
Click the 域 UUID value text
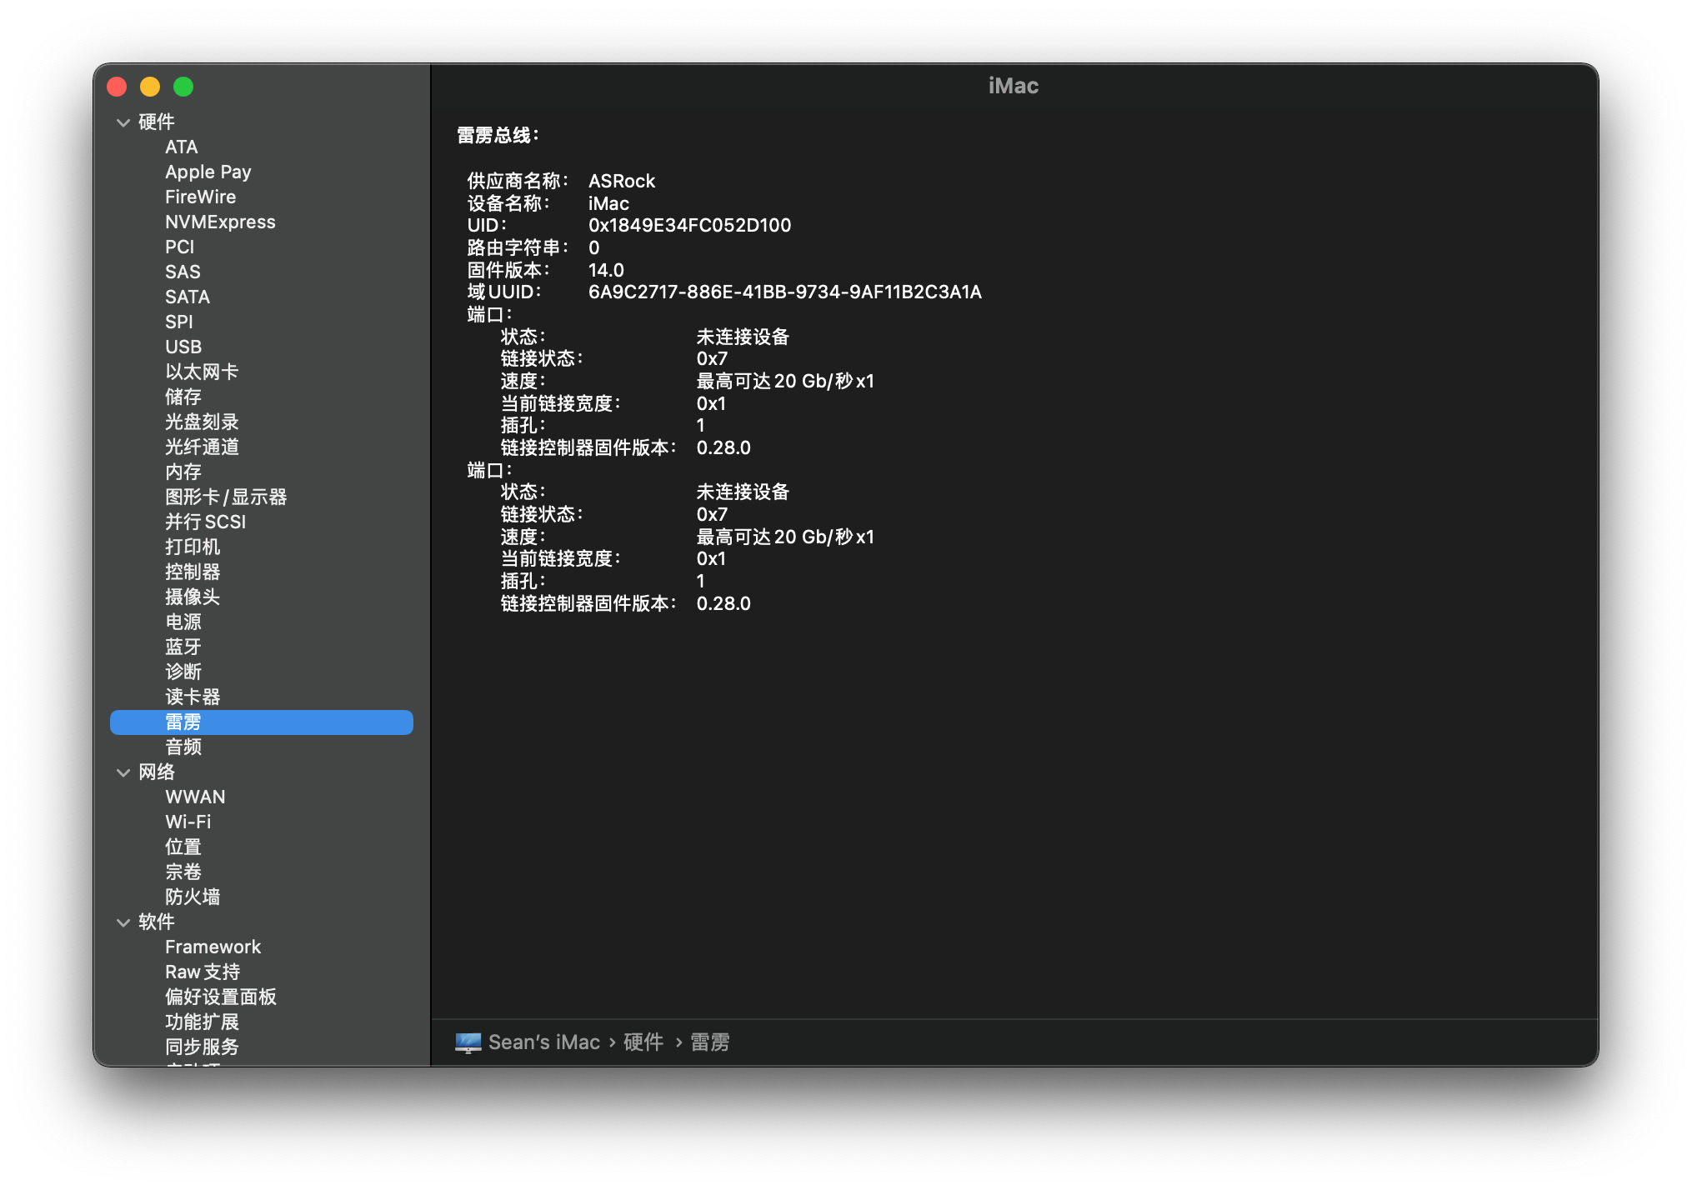784,292
